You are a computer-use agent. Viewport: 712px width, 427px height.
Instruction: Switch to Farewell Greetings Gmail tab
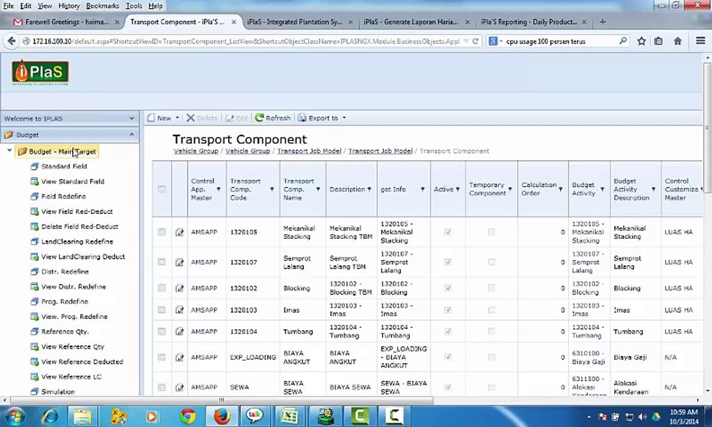[66, 22]
